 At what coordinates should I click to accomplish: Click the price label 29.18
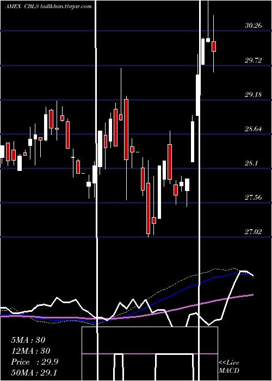pyautogui.click(x=254, y=94)
